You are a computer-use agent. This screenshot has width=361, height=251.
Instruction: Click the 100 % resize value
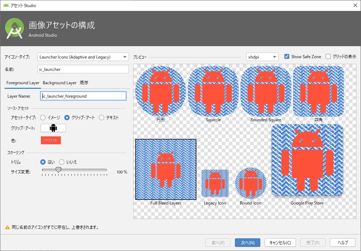click(x=122, y=172)
